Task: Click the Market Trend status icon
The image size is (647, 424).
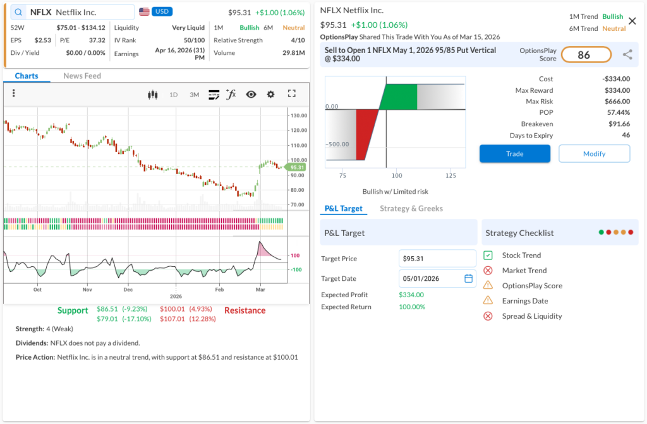Action: pos(488,271)
